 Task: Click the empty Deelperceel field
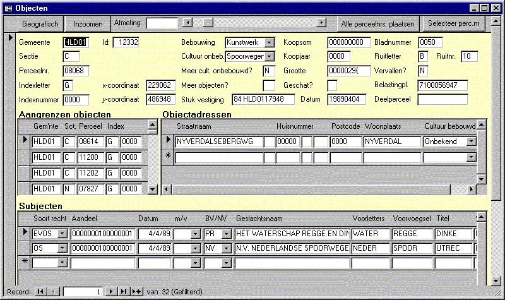[443, 99]
